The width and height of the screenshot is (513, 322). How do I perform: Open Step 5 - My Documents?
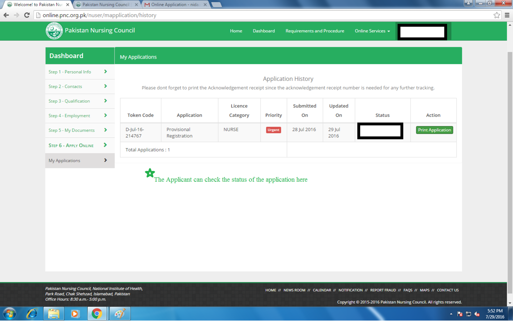pyautogui.click(x=72, y=130)
